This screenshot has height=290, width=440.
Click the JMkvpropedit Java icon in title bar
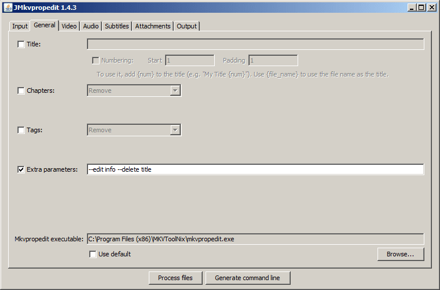click(x=8, y=8)
